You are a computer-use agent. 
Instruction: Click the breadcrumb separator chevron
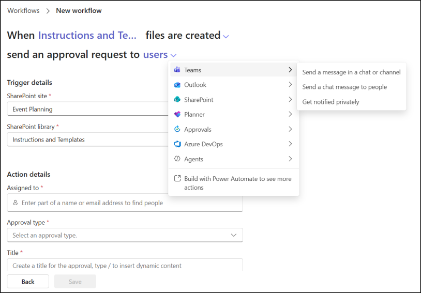(x=48, y=11)
